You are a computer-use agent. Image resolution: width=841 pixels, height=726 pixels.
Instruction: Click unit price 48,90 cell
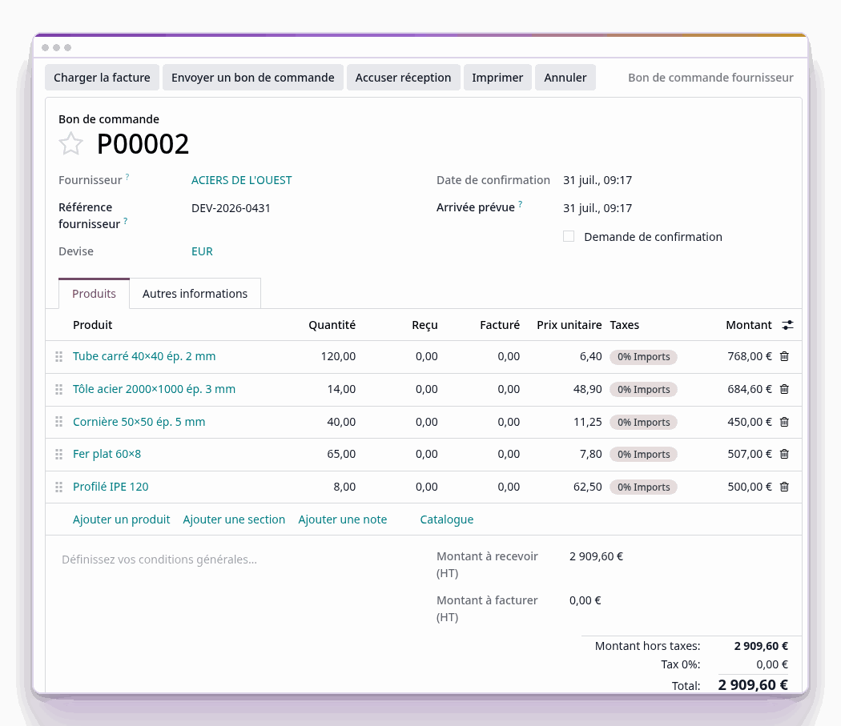(587, 389)
